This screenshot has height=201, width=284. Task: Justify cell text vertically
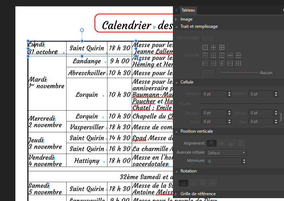pos(241,144)
